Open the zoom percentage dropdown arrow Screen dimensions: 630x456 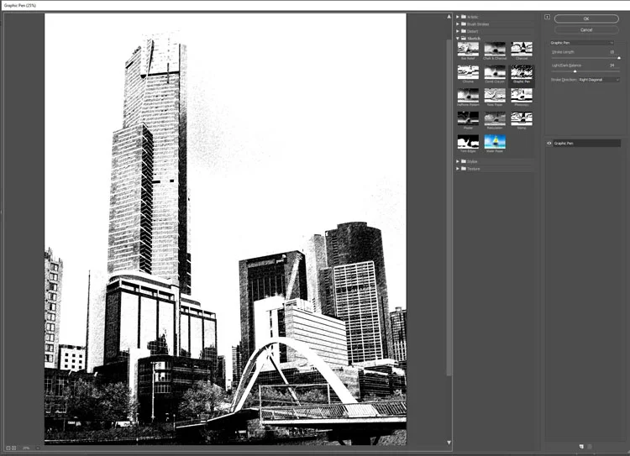[x=38, y=448]
